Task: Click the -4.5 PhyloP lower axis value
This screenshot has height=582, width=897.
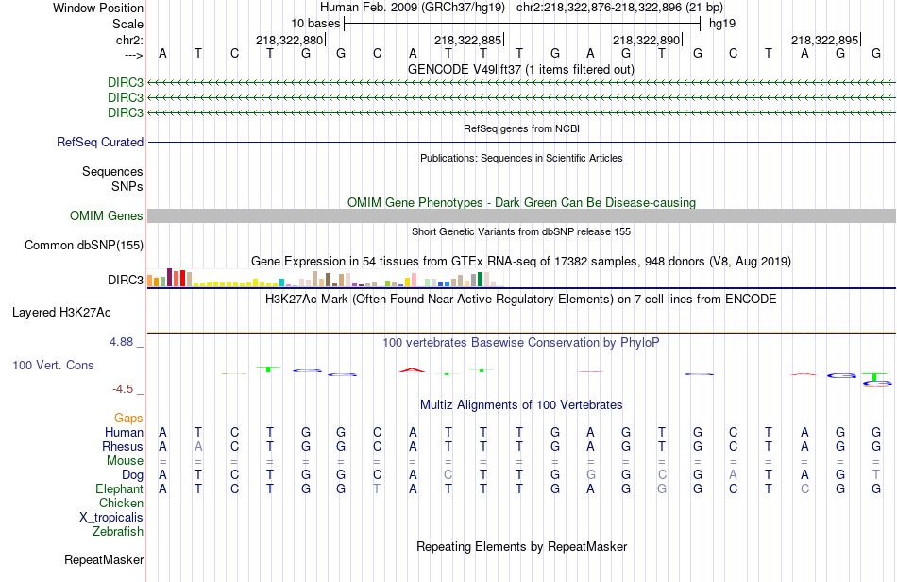Action: [x=123, y=389]
